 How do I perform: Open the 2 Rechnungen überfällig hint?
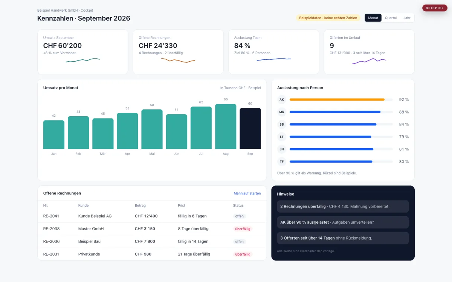(x=343, y=206)
